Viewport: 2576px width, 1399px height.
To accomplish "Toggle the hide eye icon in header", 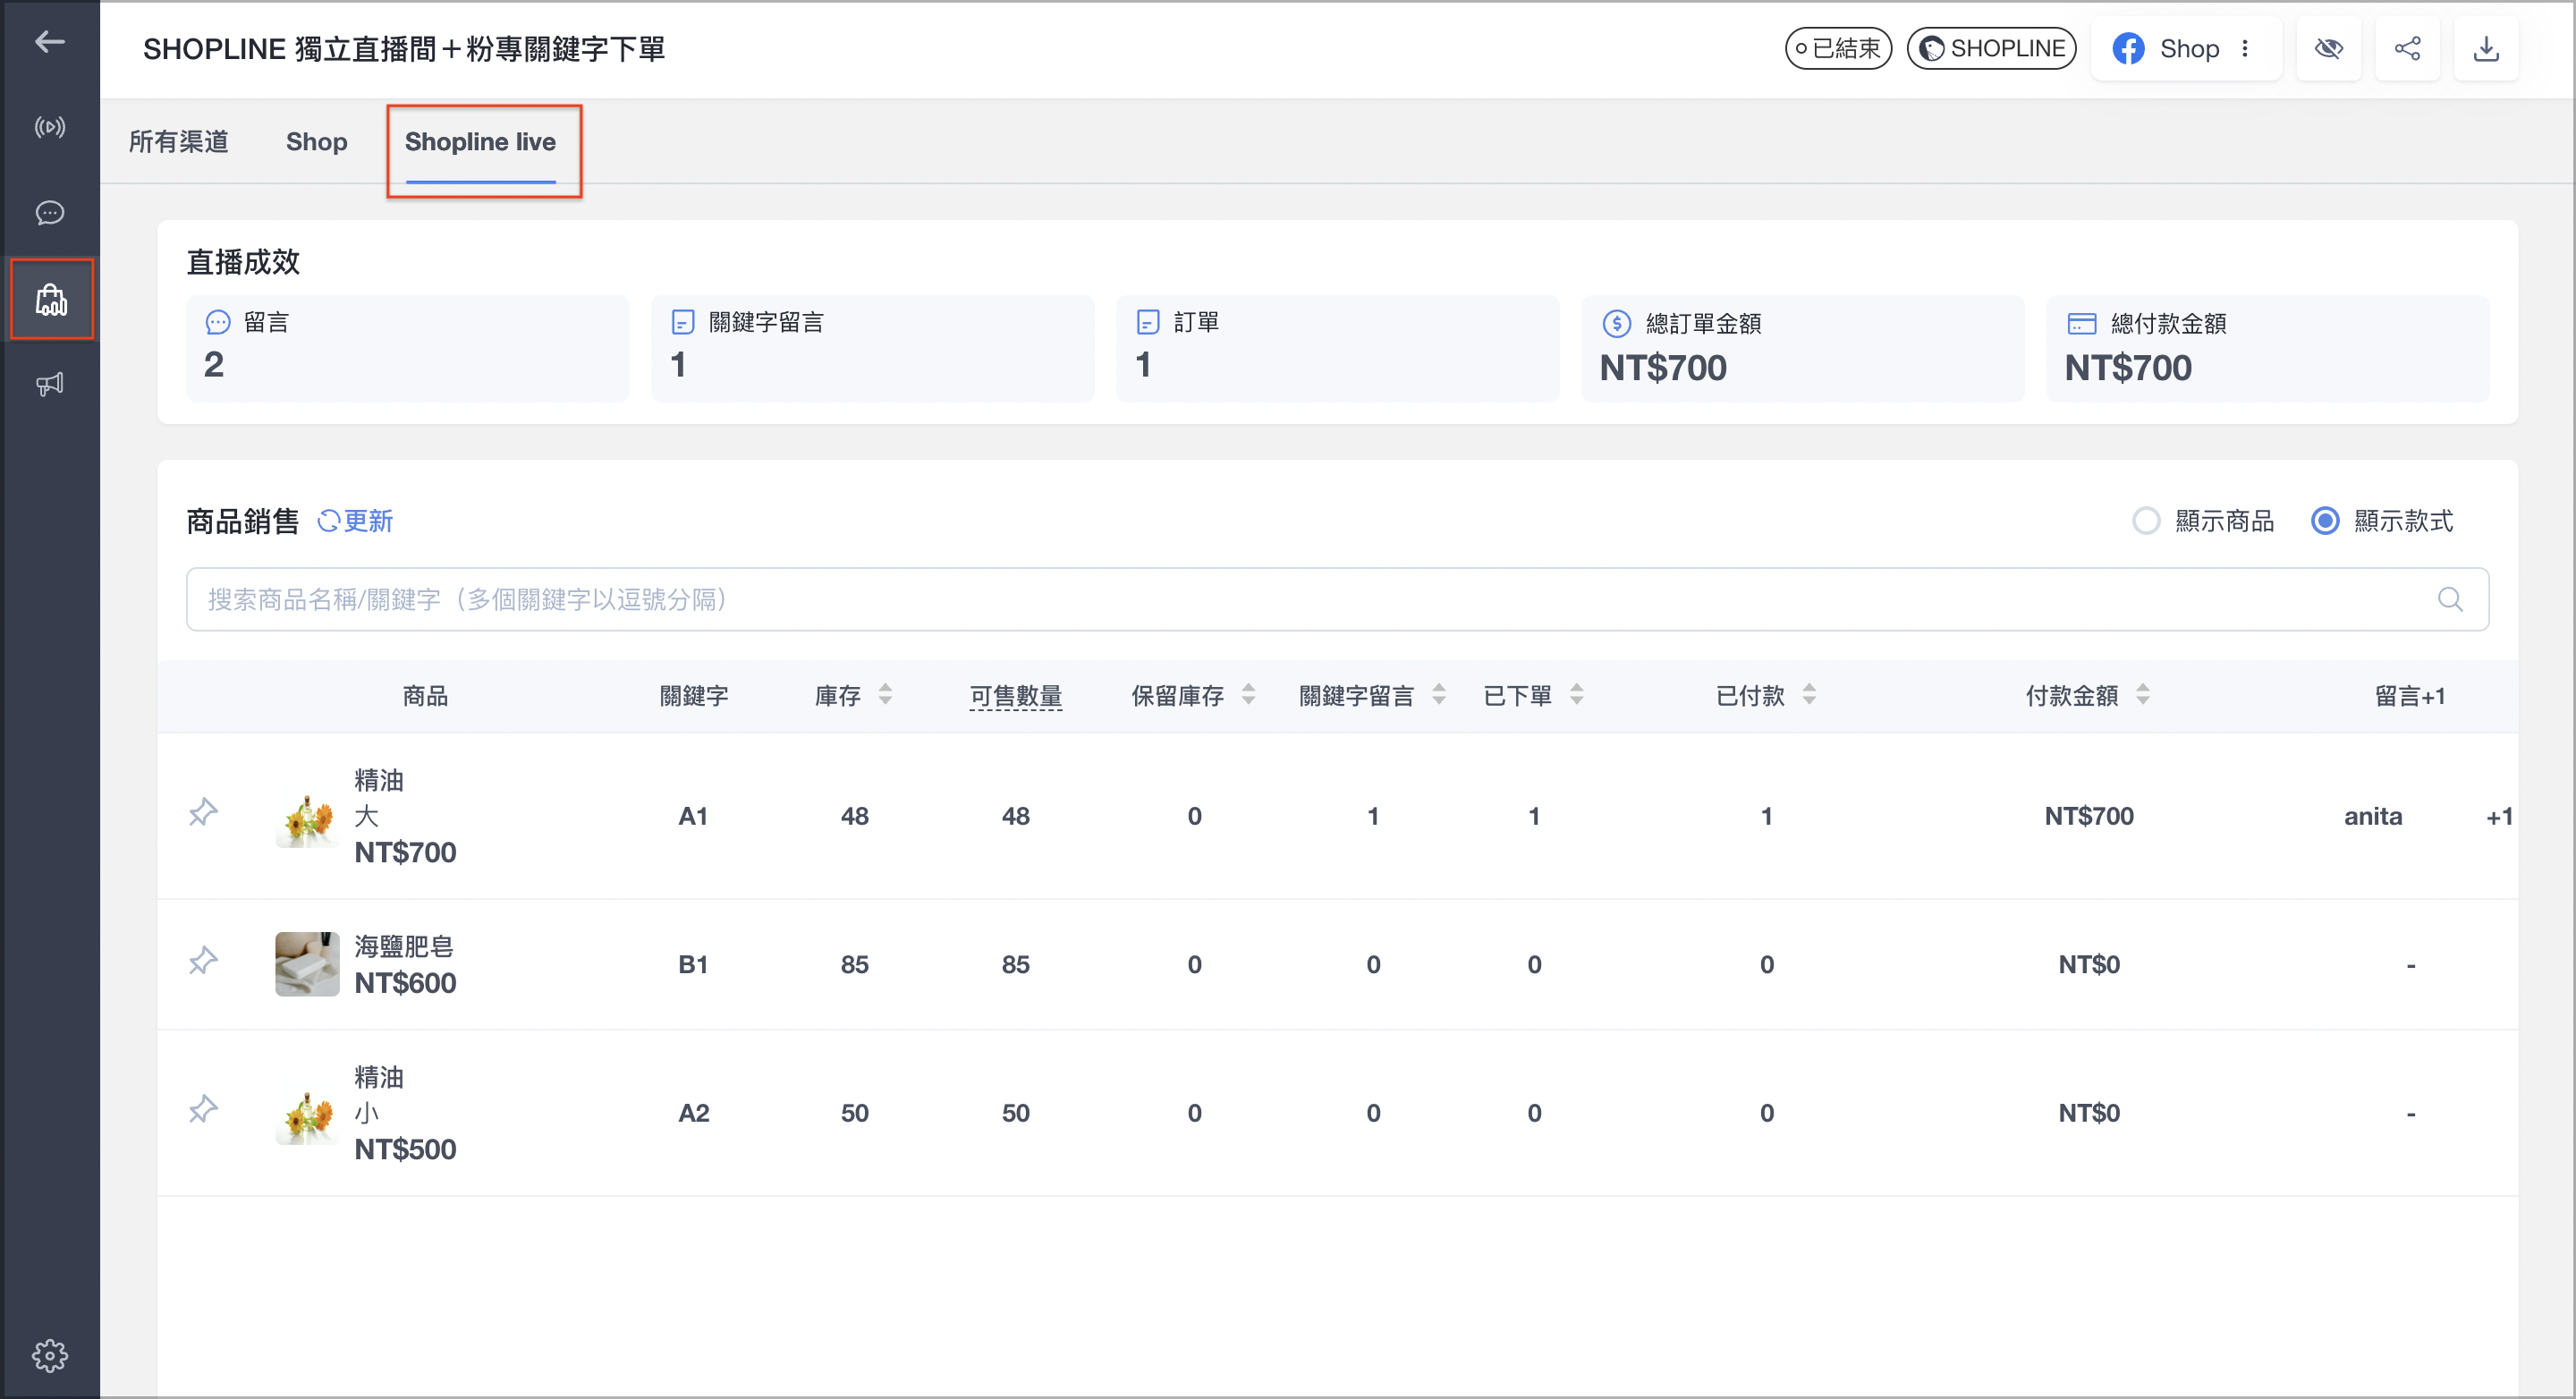I will (2328, 48).
